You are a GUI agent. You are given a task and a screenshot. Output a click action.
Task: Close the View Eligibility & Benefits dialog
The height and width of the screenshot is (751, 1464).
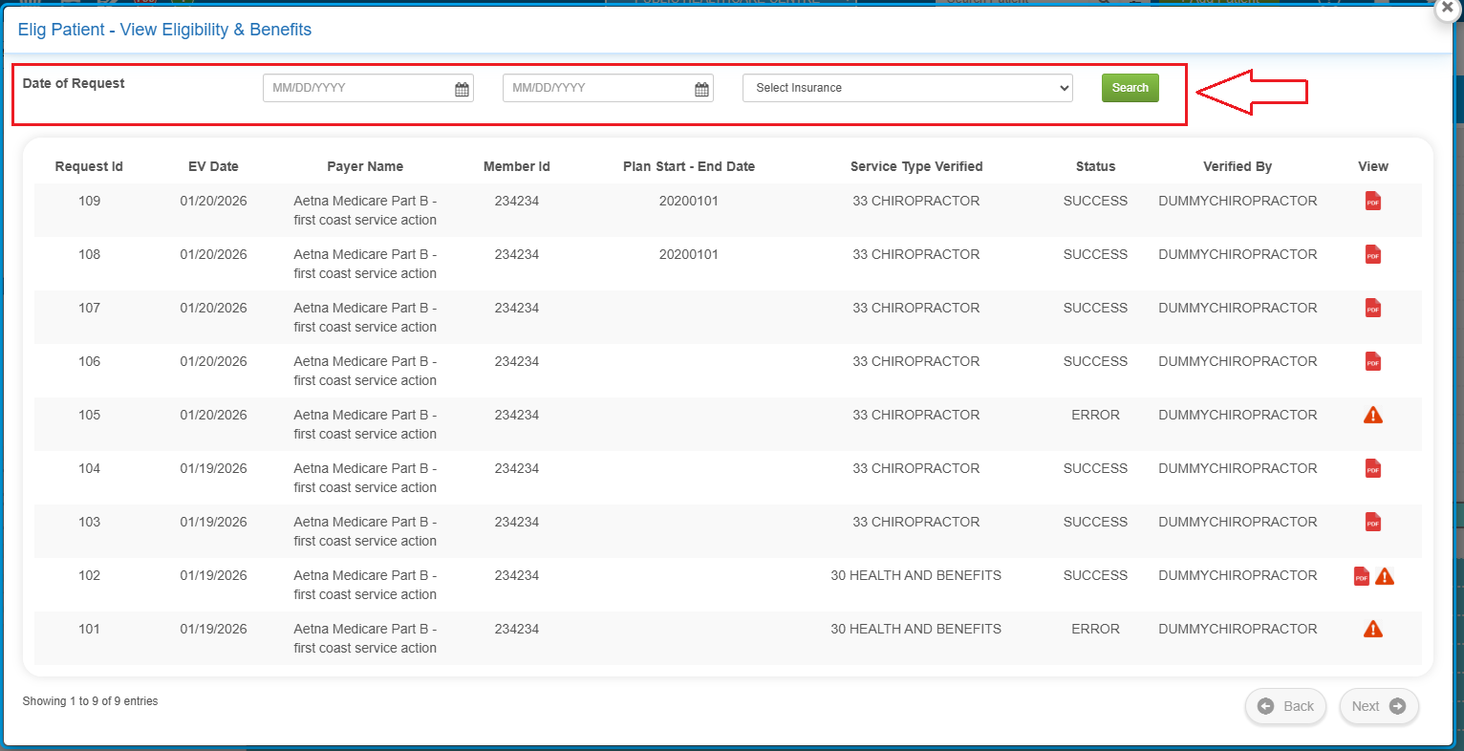(x=1447, y=8)
